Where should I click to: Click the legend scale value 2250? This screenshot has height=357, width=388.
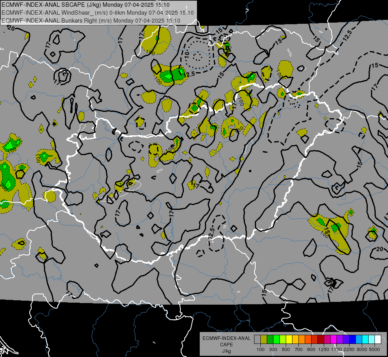click(x=349, y=349)
